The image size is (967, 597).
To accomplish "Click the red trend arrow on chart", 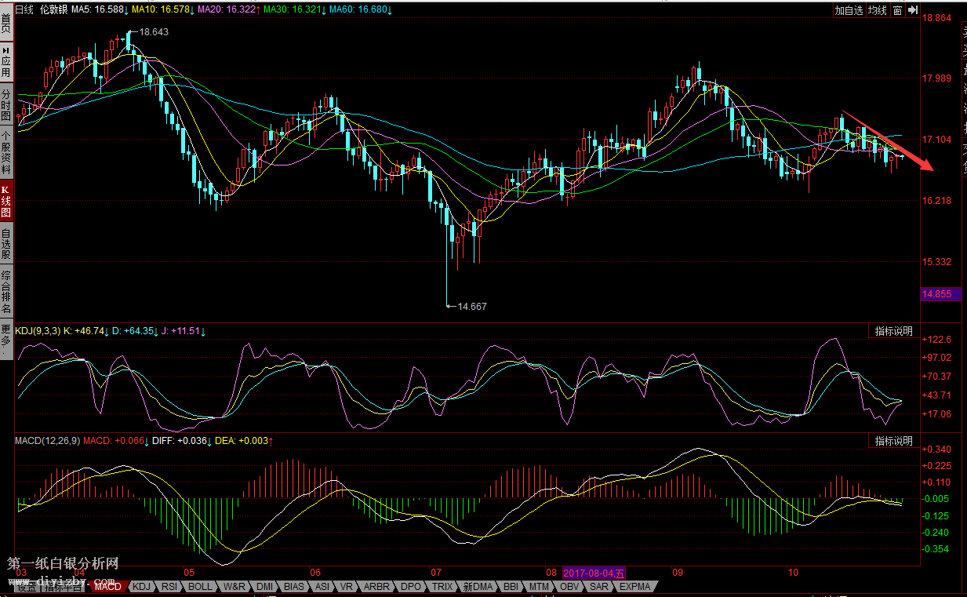I will (888, 140).
